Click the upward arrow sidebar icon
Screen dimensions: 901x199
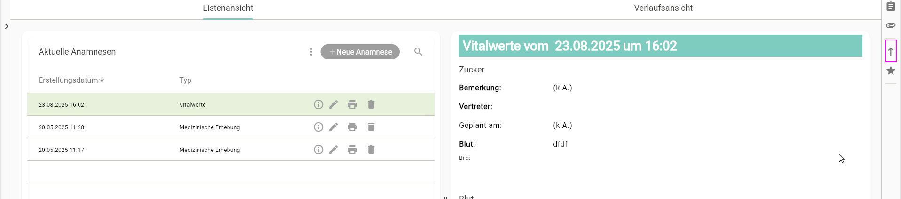point(891,51)
